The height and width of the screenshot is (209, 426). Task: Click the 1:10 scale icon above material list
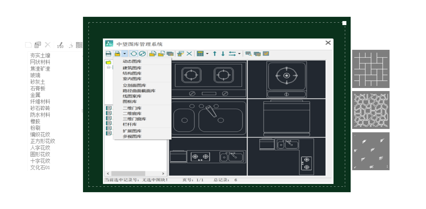(60, 45)
